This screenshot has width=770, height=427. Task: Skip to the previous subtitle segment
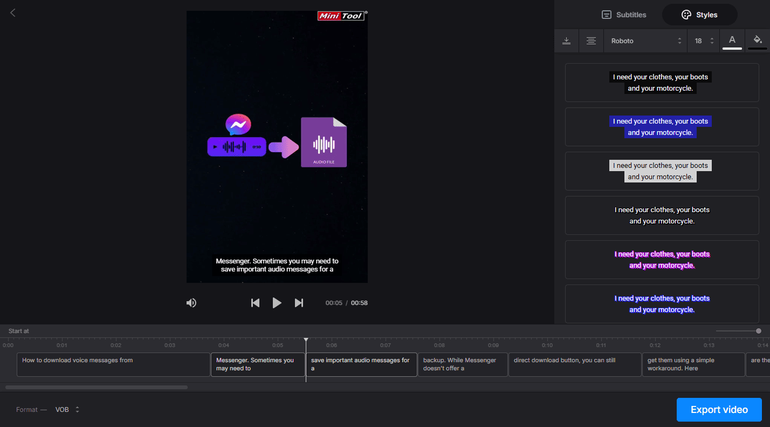click(x=256, y=303)
